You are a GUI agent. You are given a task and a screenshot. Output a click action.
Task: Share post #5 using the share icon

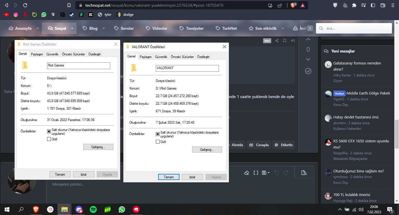pos(277,41)
